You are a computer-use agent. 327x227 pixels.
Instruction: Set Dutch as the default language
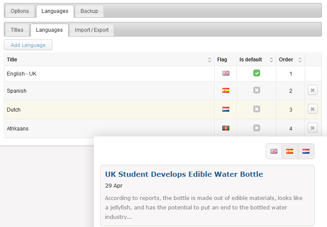(x=257, y=109)
